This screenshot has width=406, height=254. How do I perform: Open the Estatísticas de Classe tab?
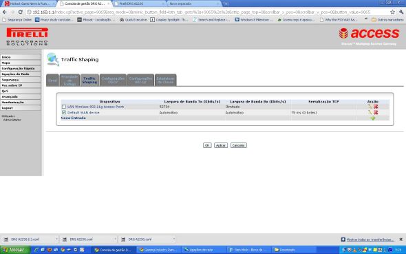click(165, 80)
